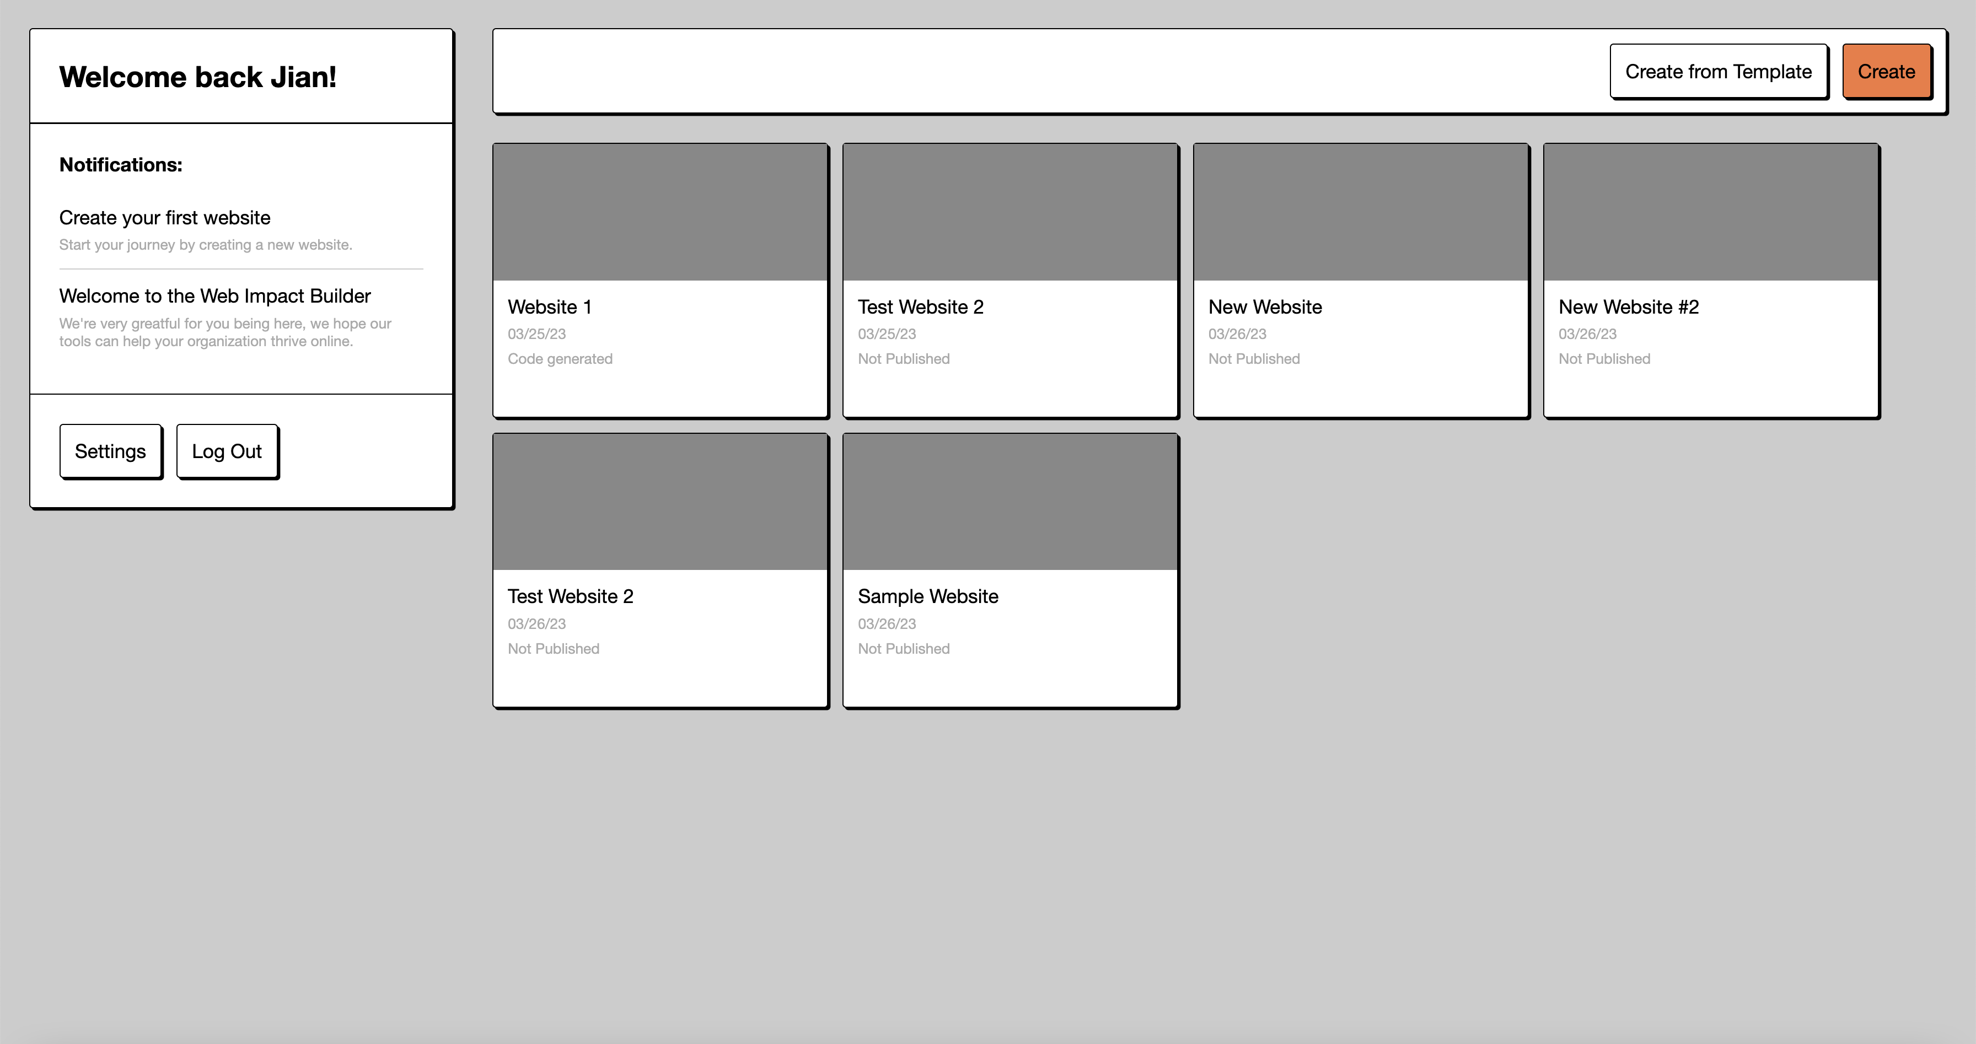Click the New Website title
This screenshot has width=1976, height=1044.
point(1264,307)
